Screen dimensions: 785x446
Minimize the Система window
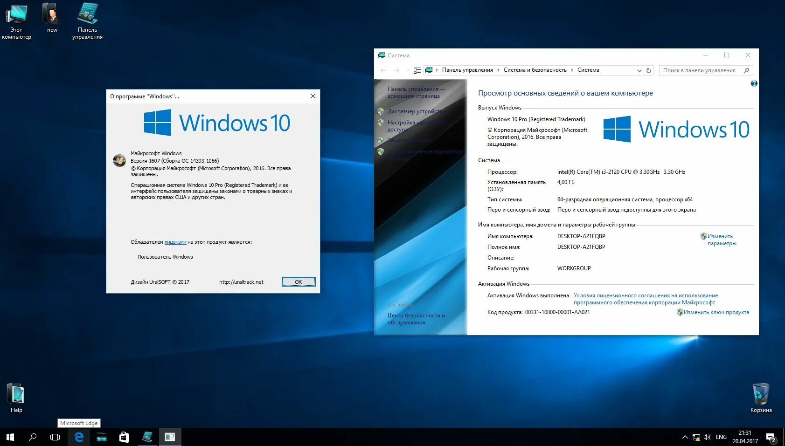pyautogui.click(x=706, y=55)
